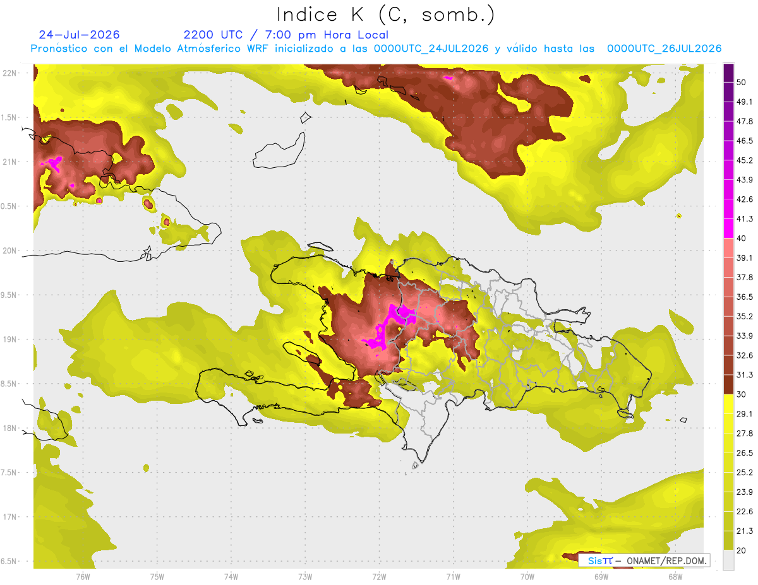Click the title 'Indice K (C, somb.)'
Image resolution: width=758 pixels, height=585 pixels.
pyautogui.click(x=385, y=15)
